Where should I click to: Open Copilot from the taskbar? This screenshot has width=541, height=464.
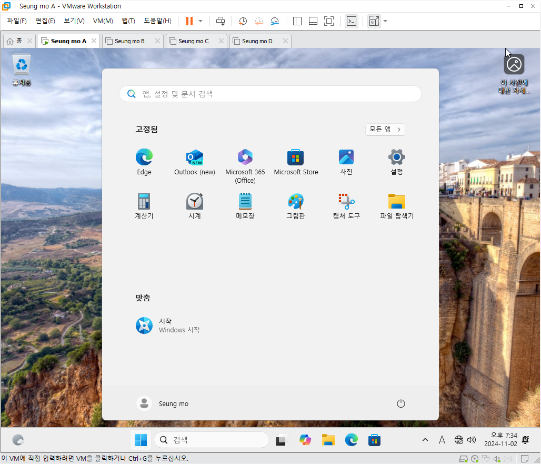click(305, 440)
